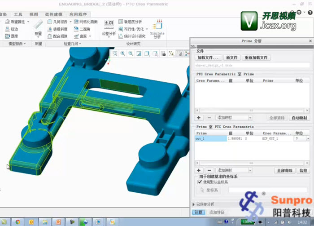
Task: Expand the 模型报告 group dropdown
Action: click(x=17, y=44)
